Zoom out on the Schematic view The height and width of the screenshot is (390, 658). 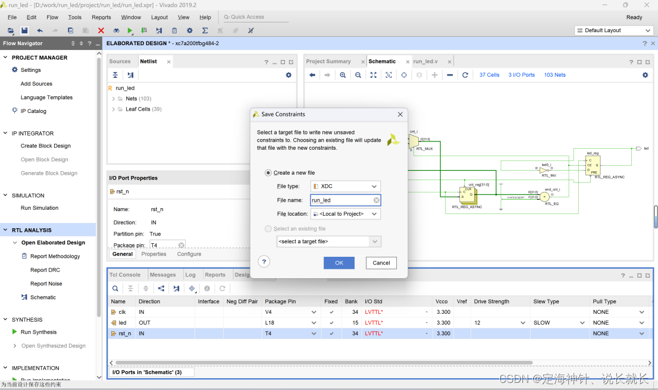click(x=358, y=75)
